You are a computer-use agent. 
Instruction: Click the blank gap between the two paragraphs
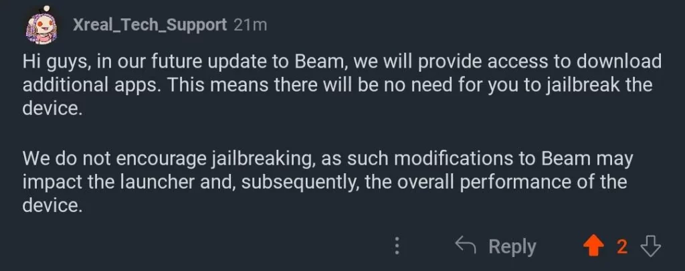click(x=342, y=133)
